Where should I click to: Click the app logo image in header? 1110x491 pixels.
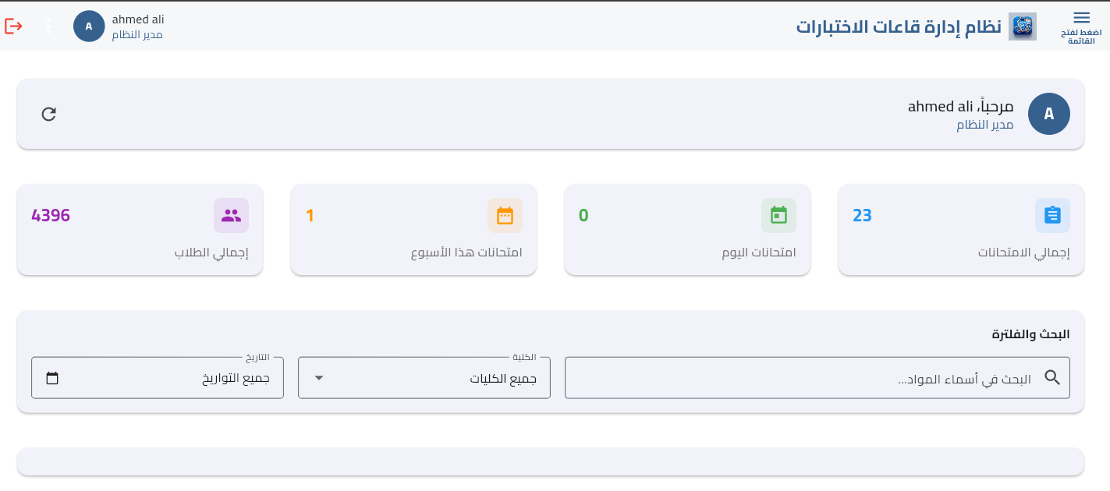(x=1023, y=26)
